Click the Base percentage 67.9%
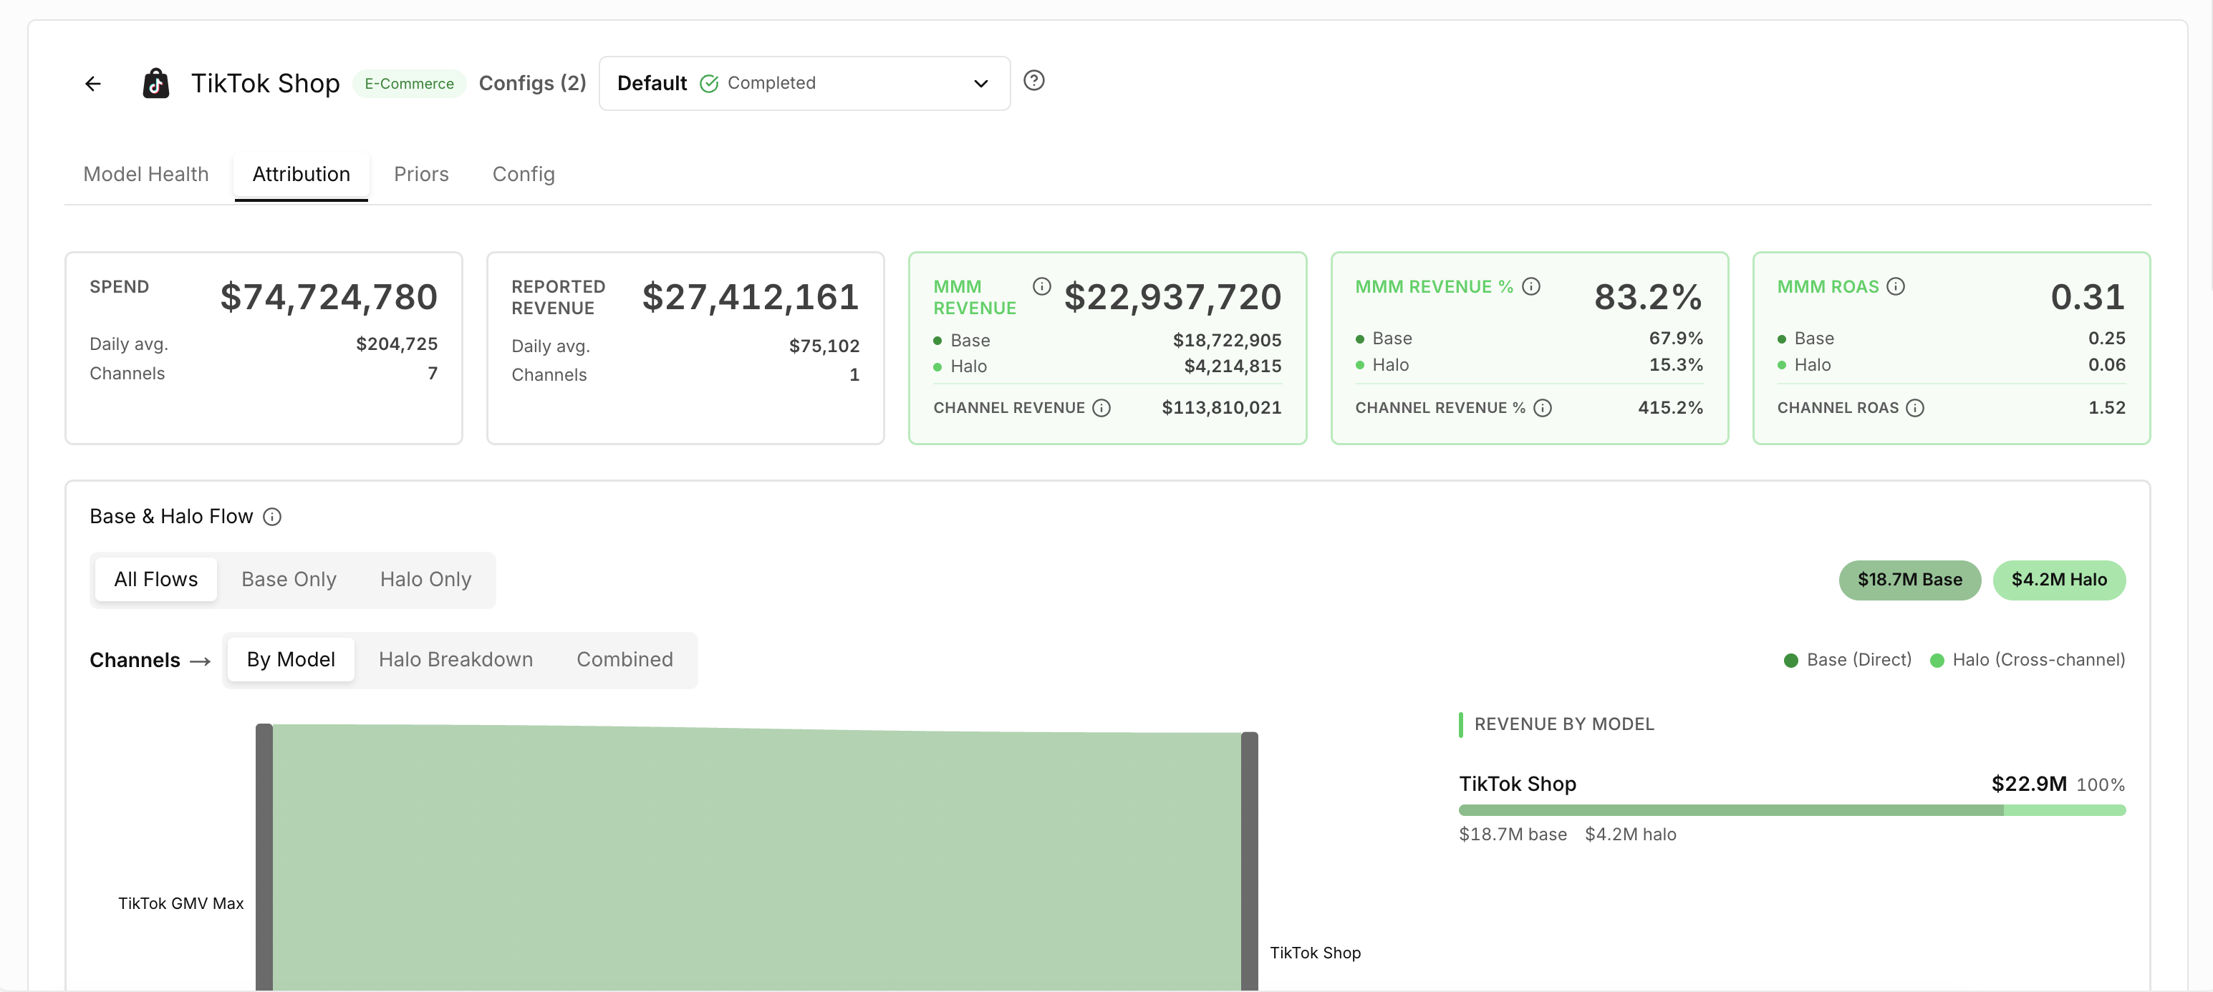Viewport: 2213px width, 992px height. [x=1676, y=339]
